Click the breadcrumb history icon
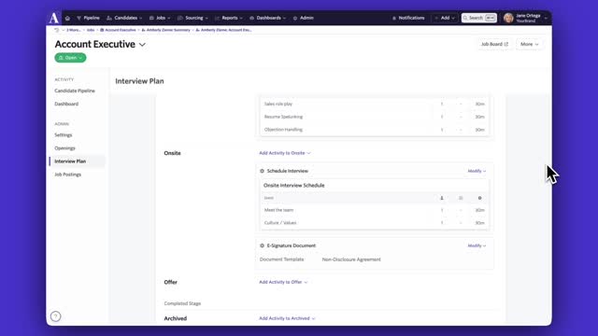The width and height of the screenshot is (598, 336). [56, 30]
